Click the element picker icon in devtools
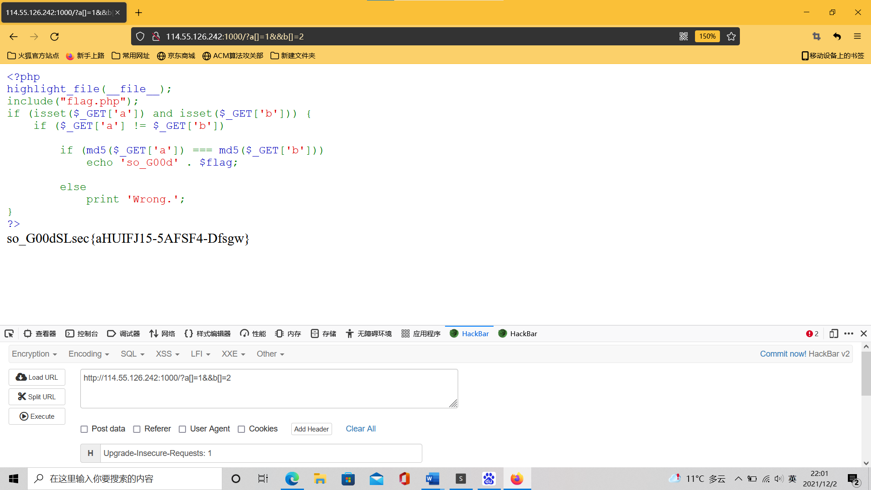 [x=9, y=333]
